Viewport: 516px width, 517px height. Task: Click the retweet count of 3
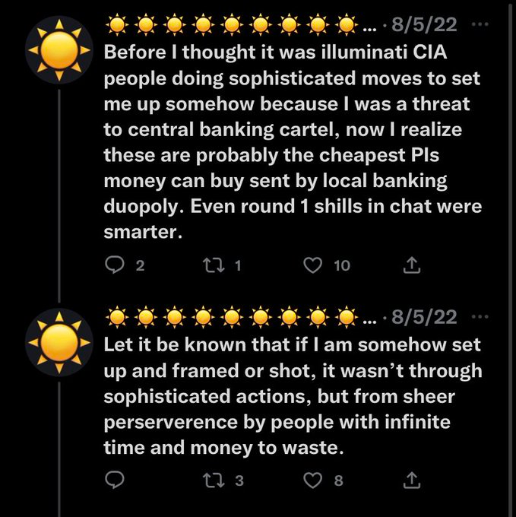(x=239, y=480)
